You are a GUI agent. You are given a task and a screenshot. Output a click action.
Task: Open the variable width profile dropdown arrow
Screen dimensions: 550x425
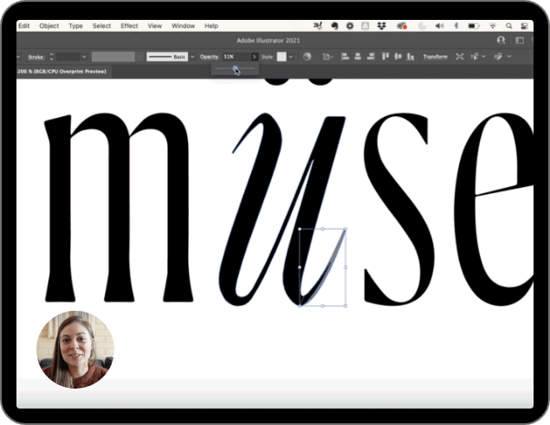140,56
